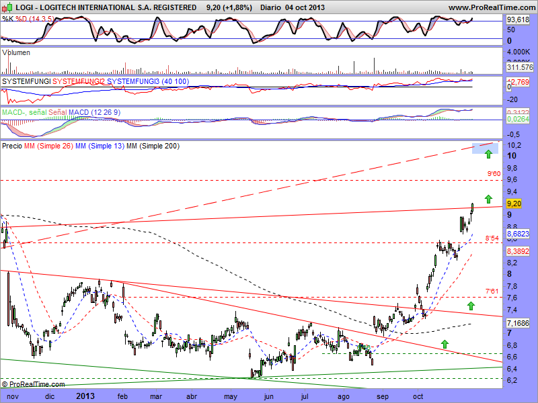Select the LOGI - LOGITECH INTERNATIONAL S.A. REGISTERED title
The image size is (538, 403).
[x=106, y=7]
